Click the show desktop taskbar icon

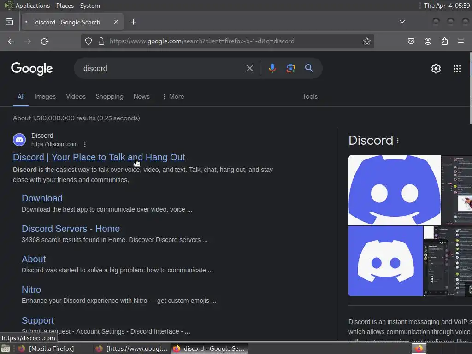point(6,349)
